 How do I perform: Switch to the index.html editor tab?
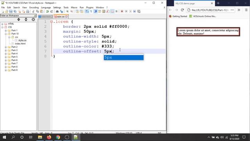pos(45,16)
